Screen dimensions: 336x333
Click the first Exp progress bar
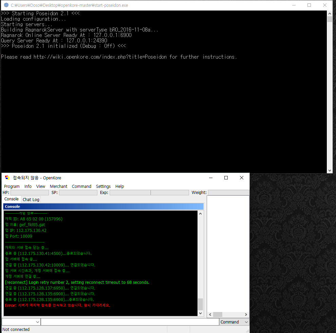(x=130, y=193)
